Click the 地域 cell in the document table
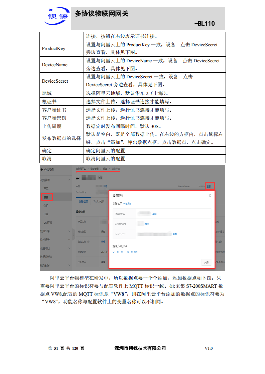This screenshot has width=265, height=374. (x=61, y=93)
